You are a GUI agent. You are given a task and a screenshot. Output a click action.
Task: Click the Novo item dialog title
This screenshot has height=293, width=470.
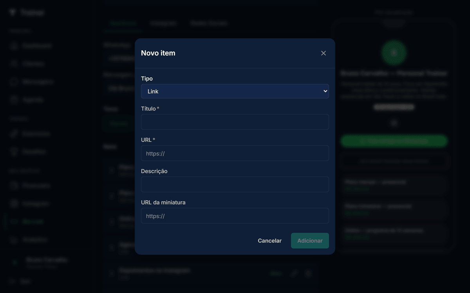coord(158,53)
